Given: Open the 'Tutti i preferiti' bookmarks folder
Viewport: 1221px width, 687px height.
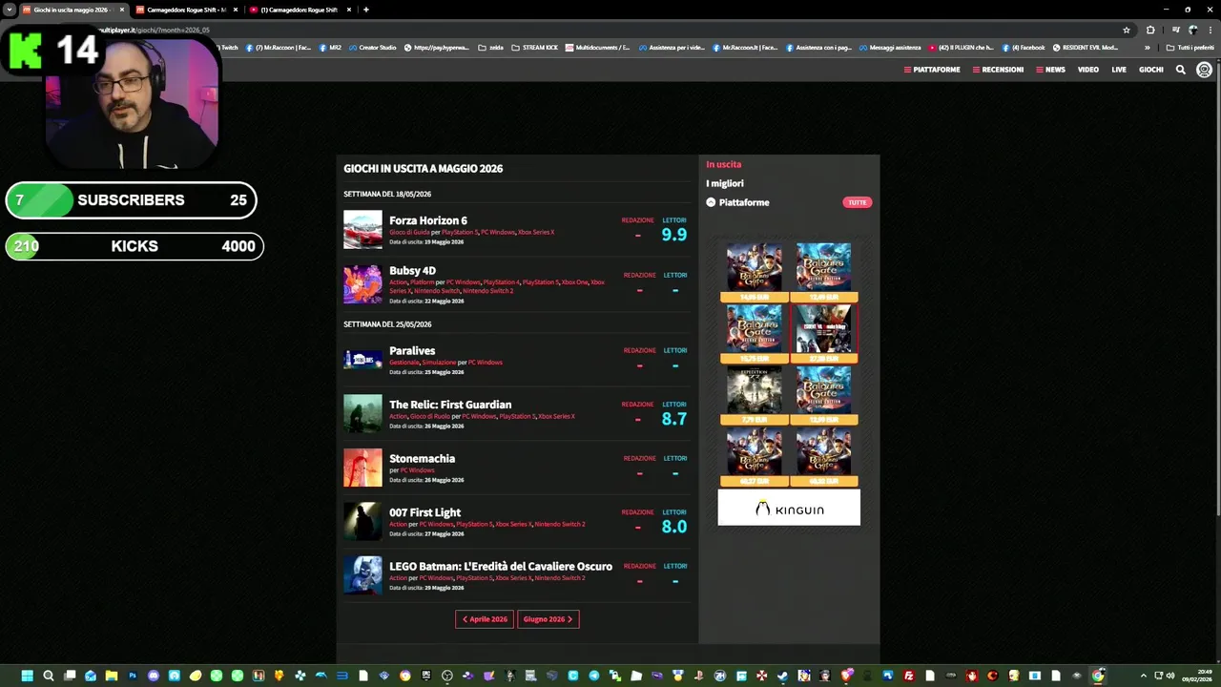Looking at the screenshot, I should [x=1190, y=48].
